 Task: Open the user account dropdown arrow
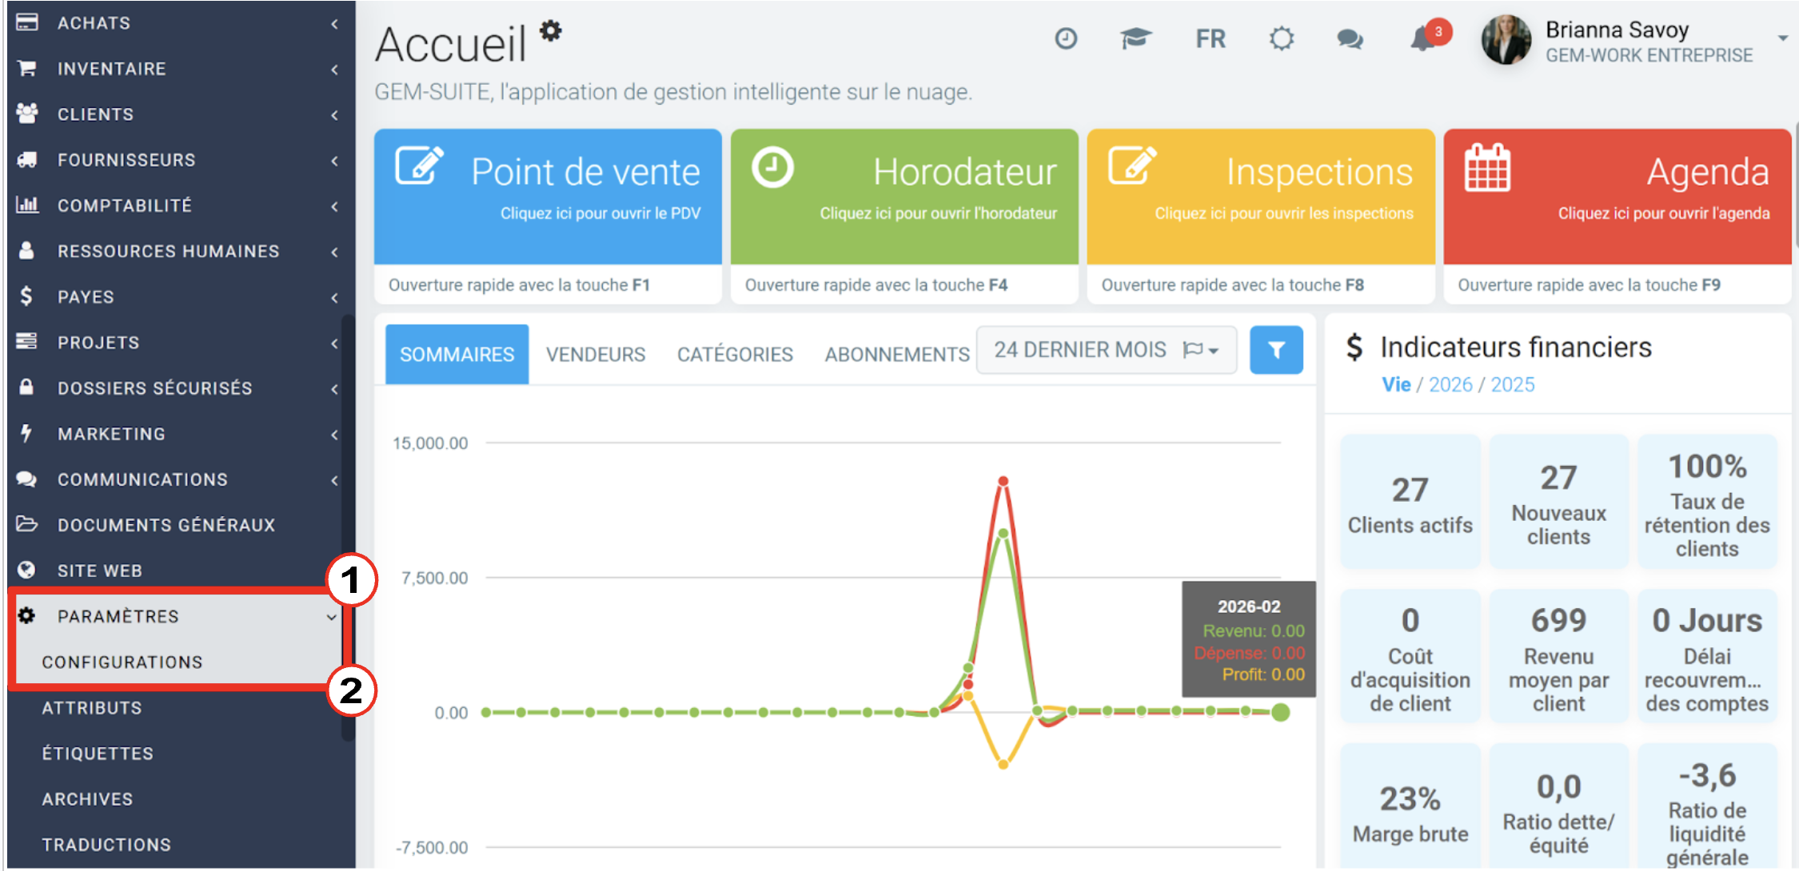[1783, 38]
